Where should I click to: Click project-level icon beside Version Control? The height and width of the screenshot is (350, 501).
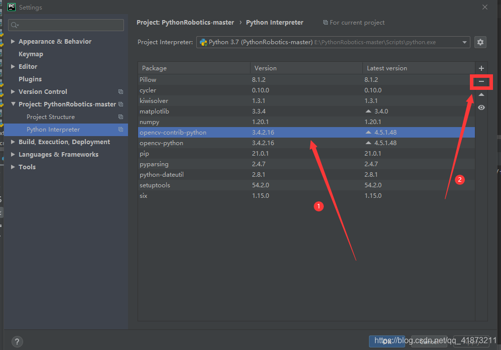click(x=120, y=92)
